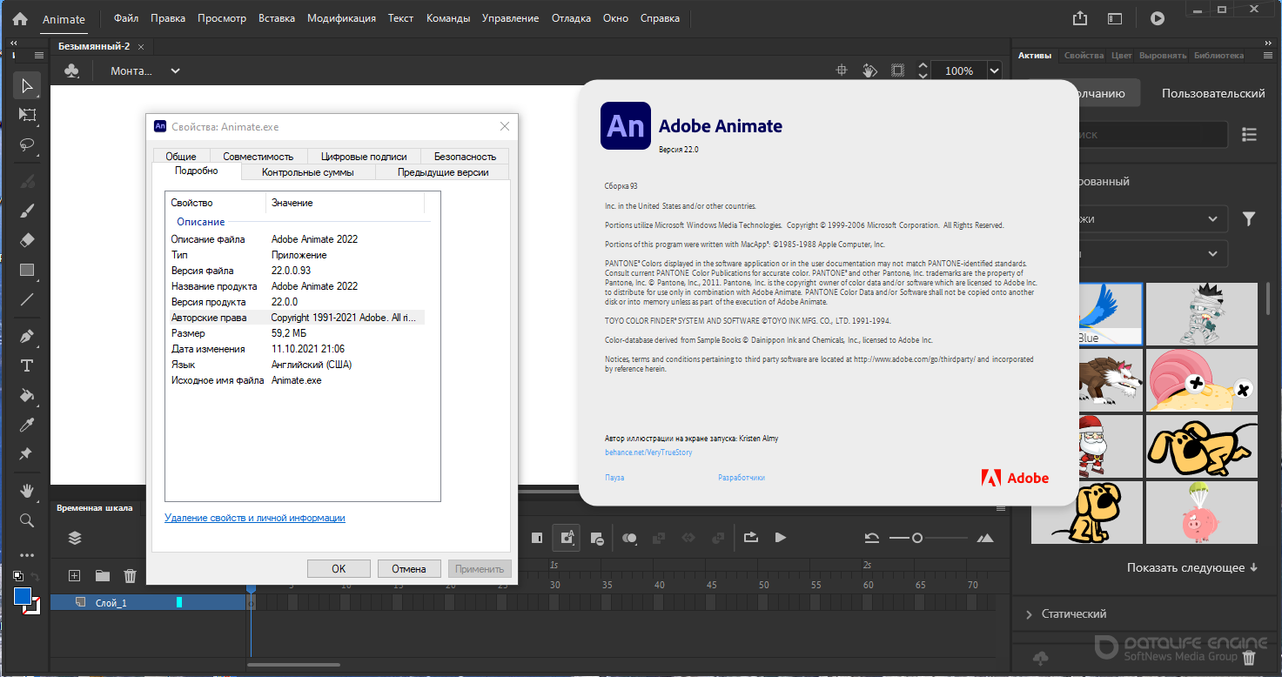Toggle loop playback in timeline
This screenshot has height=677, width=1282.
click(750, 538)
